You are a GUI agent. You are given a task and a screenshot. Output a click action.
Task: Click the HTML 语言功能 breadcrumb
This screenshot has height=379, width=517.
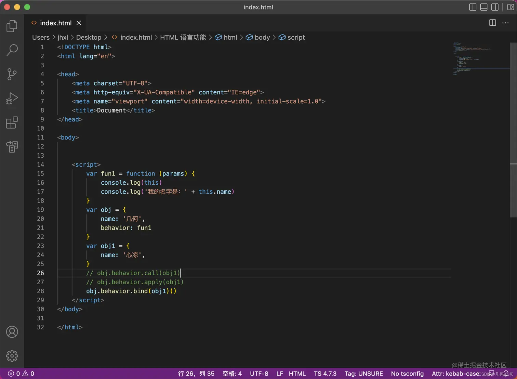(x=183, y=37)
